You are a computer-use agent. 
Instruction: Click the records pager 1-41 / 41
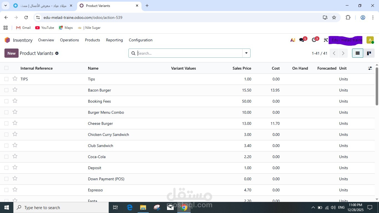tap(319, 53)
